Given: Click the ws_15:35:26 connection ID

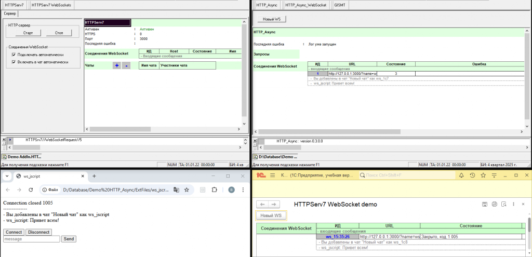Looking at the screenshot, I should (337, 237).
